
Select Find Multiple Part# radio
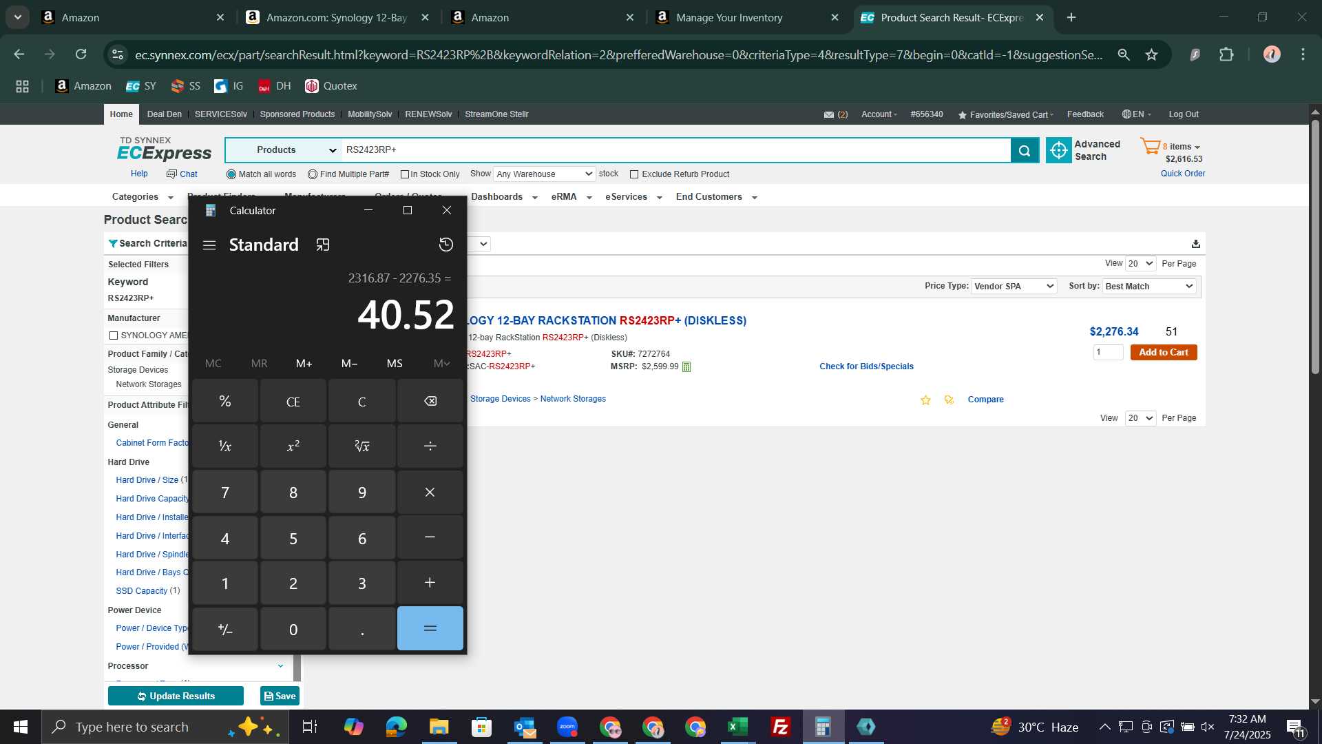point(313,174)
